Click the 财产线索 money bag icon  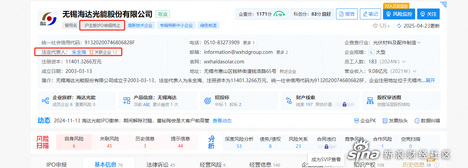tap(289, 101)
